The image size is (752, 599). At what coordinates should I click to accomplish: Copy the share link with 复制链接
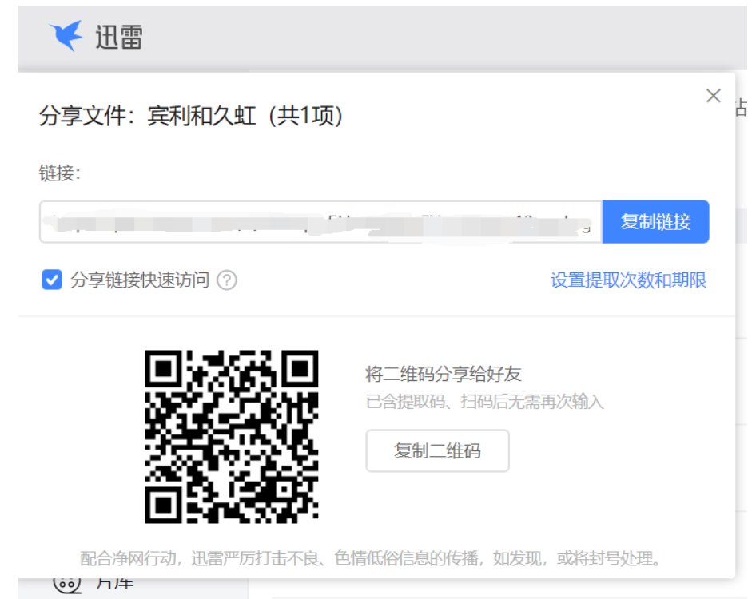coord(655,222)
